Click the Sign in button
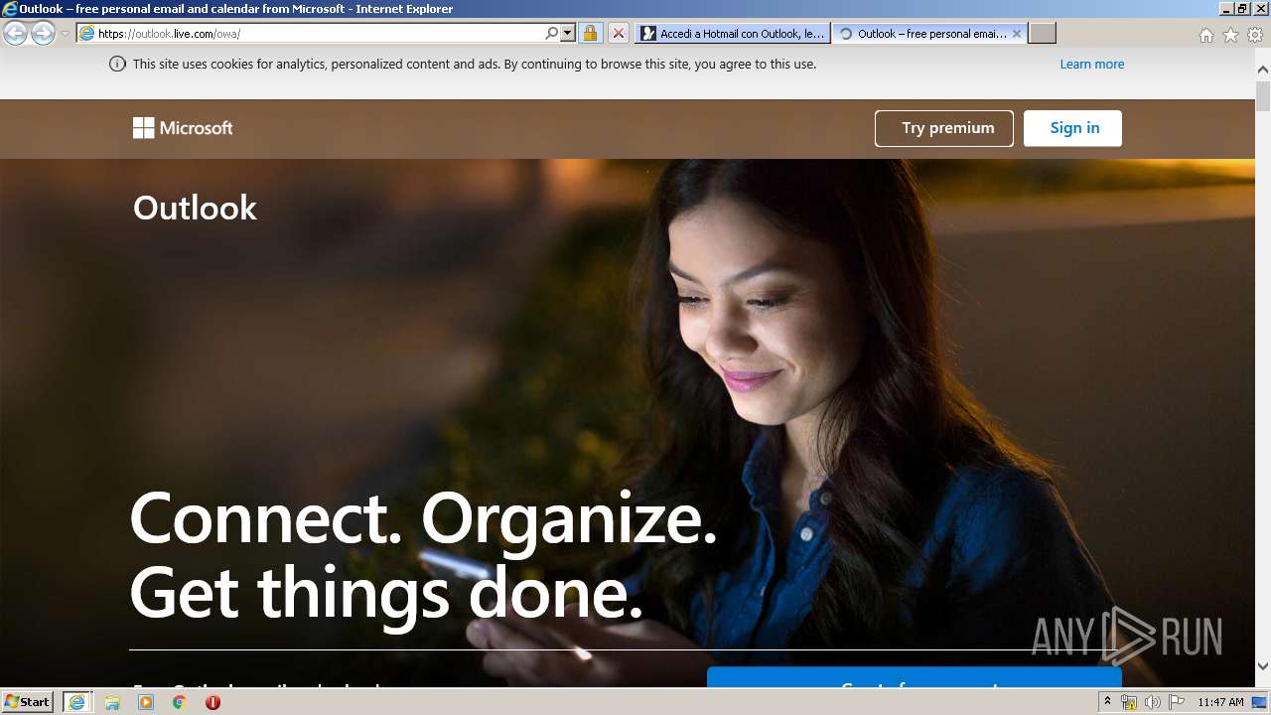 (x=1072, y=128)
